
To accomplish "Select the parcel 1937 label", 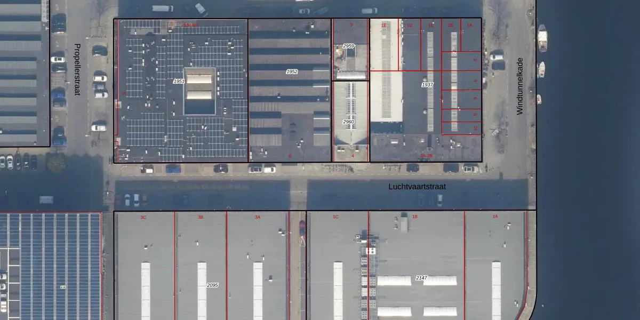I will pos(428,85).
